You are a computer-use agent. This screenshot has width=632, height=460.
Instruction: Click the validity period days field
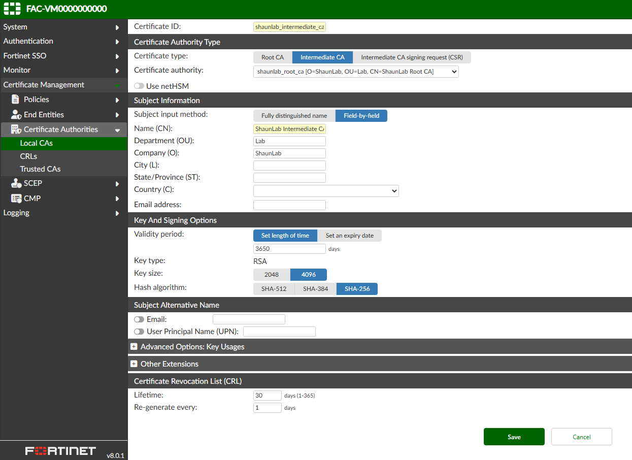tap(289, 249)
